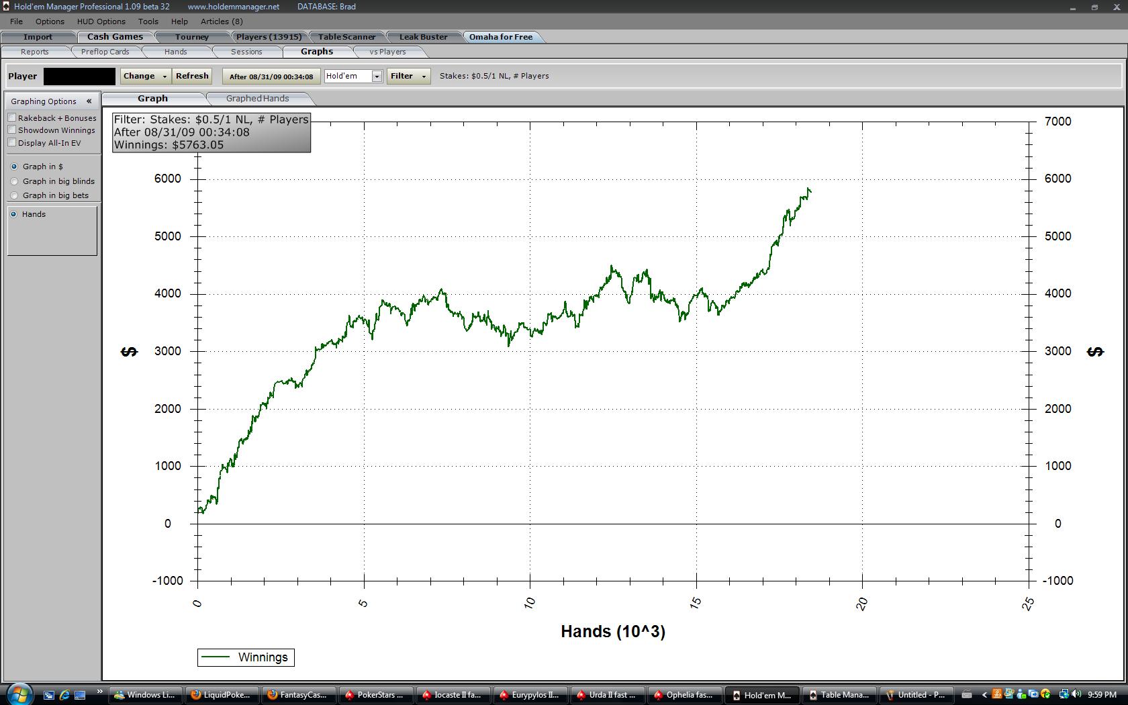Screen dimensions: 1128x705
Task: Switch to Untitled Paint taskbar window
Action: pyautogui.click(x=915, y=695)
